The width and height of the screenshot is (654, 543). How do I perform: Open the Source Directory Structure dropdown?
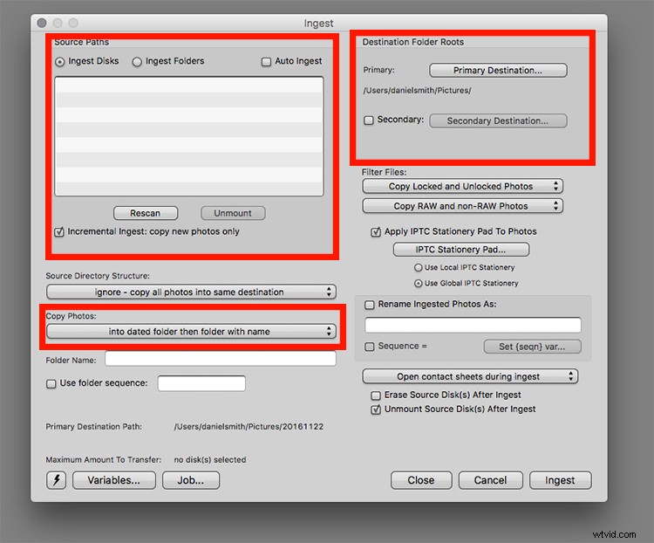click(x=192, y=292)
